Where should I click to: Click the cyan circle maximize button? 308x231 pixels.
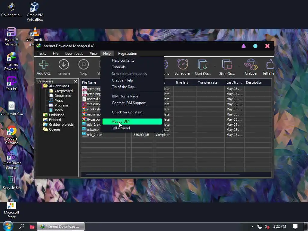pyautogui.click(x=255, y=46)
